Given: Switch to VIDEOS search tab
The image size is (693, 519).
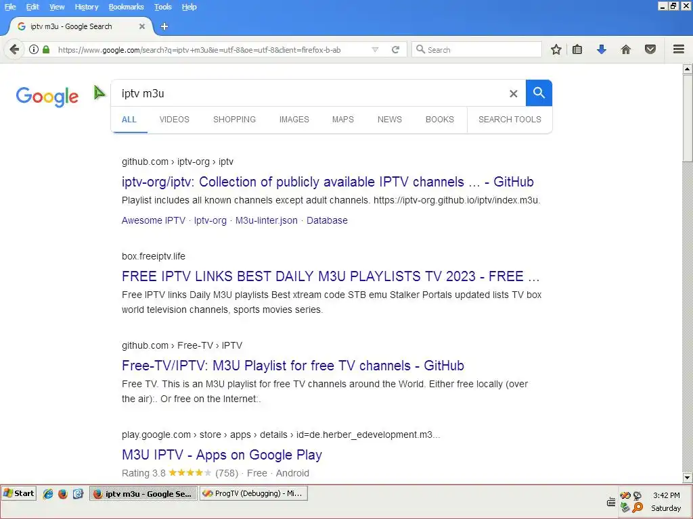Looking at the screenshot, I should (174, 120).
